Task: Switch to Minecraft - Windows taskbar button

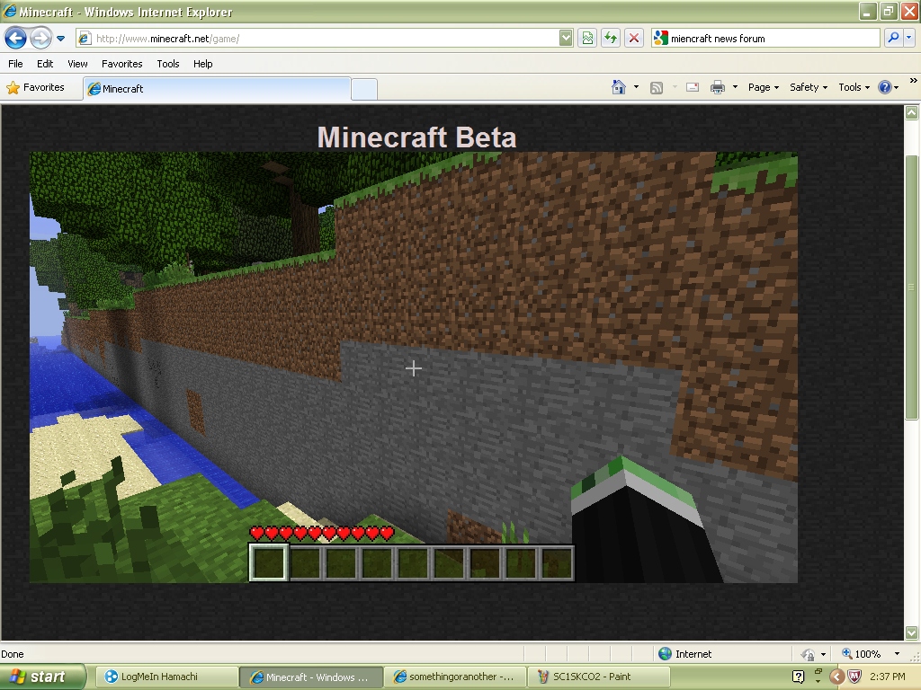Action: click(310, 677)
